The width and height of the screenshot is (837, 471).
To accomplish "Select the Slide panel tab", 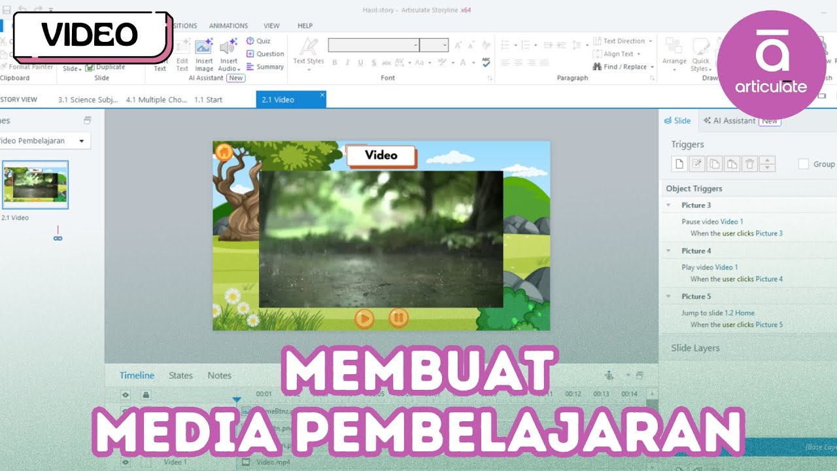I will 677,120.
